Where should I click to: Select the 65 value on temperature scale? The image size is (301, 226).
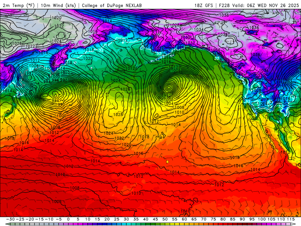point(194,219)
